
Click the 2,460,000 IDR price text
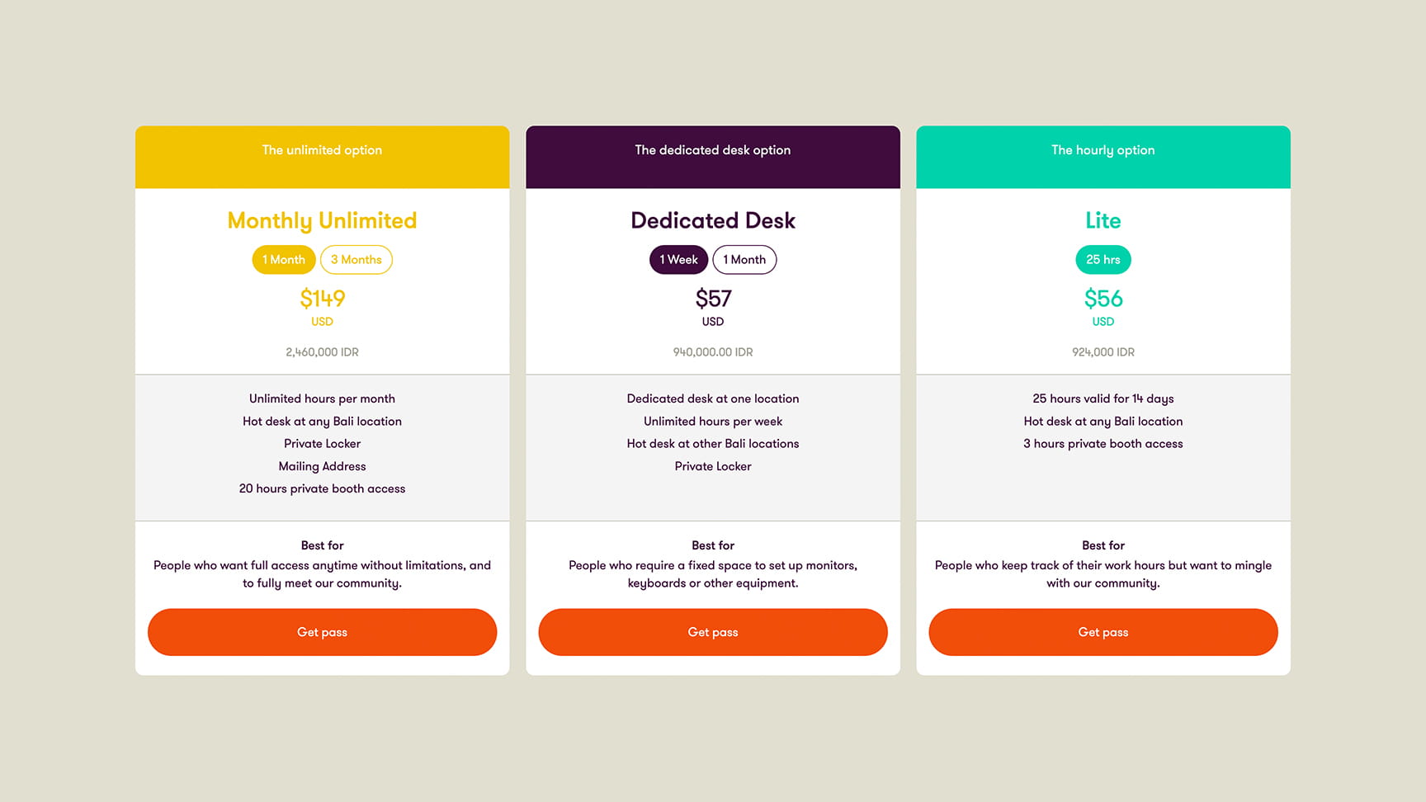(x=322, y=352)
